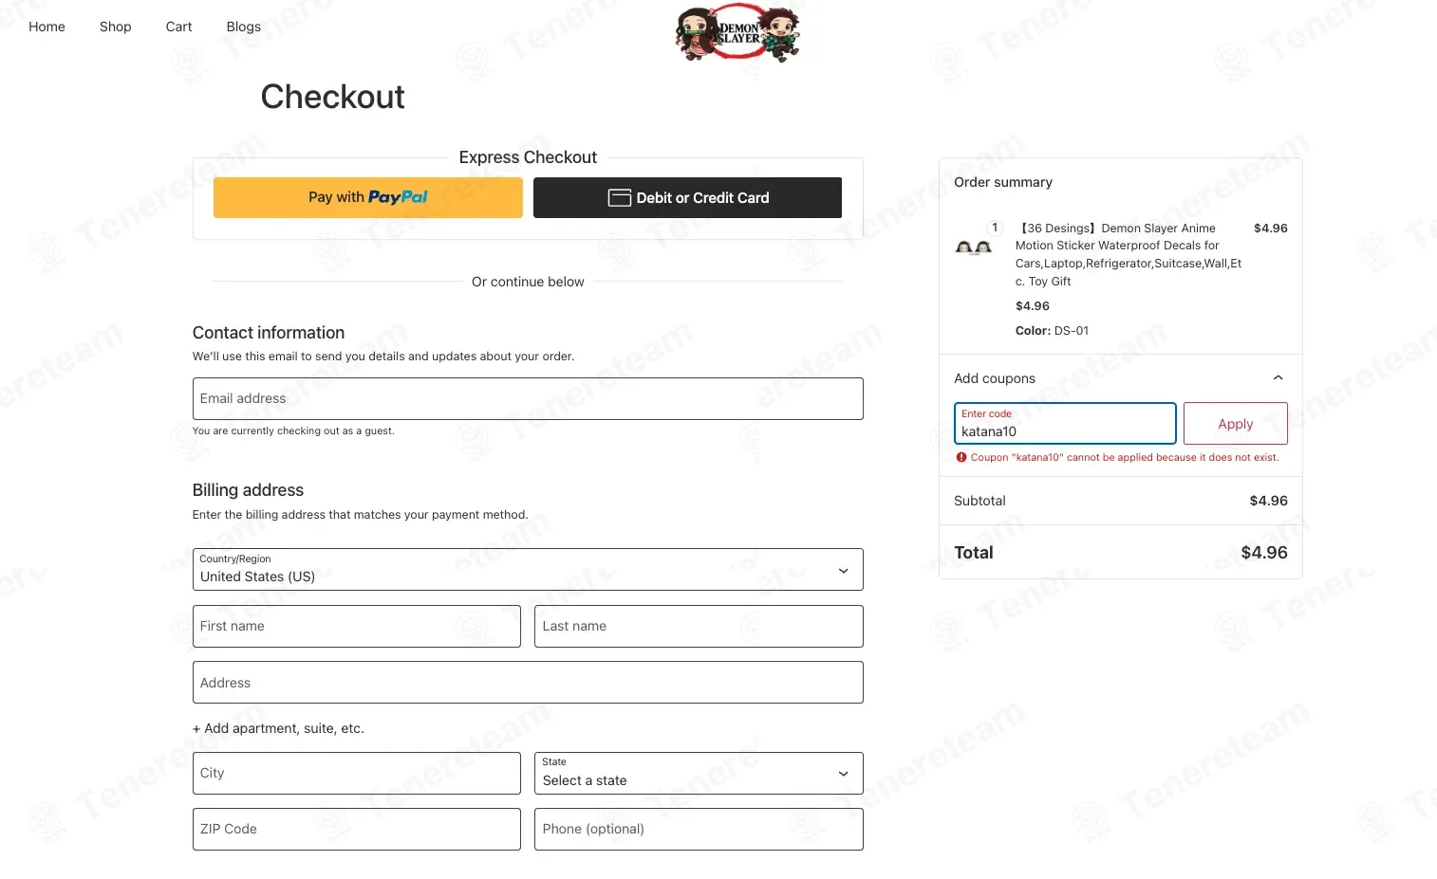This screenshot has width=1437, height=879.
Task: Click the Contact information heading
Action: point(269,333)
